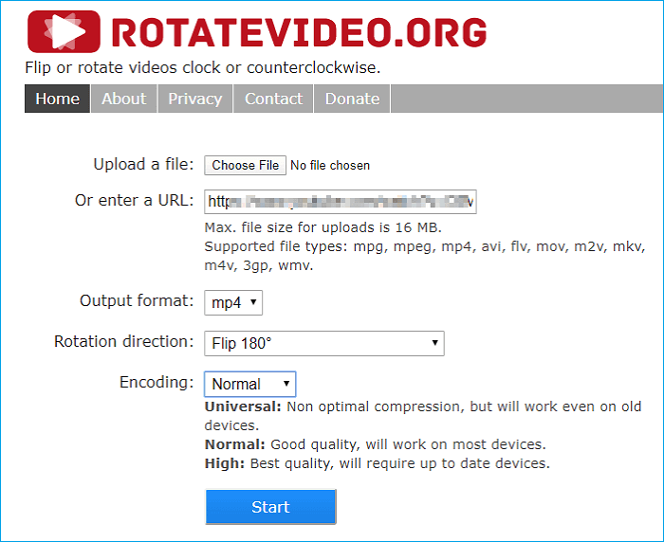This screenshot has width=664, height=542.
Task: Click the 'Max. file size for uploads' note
Action: click(x=323, y=227)
